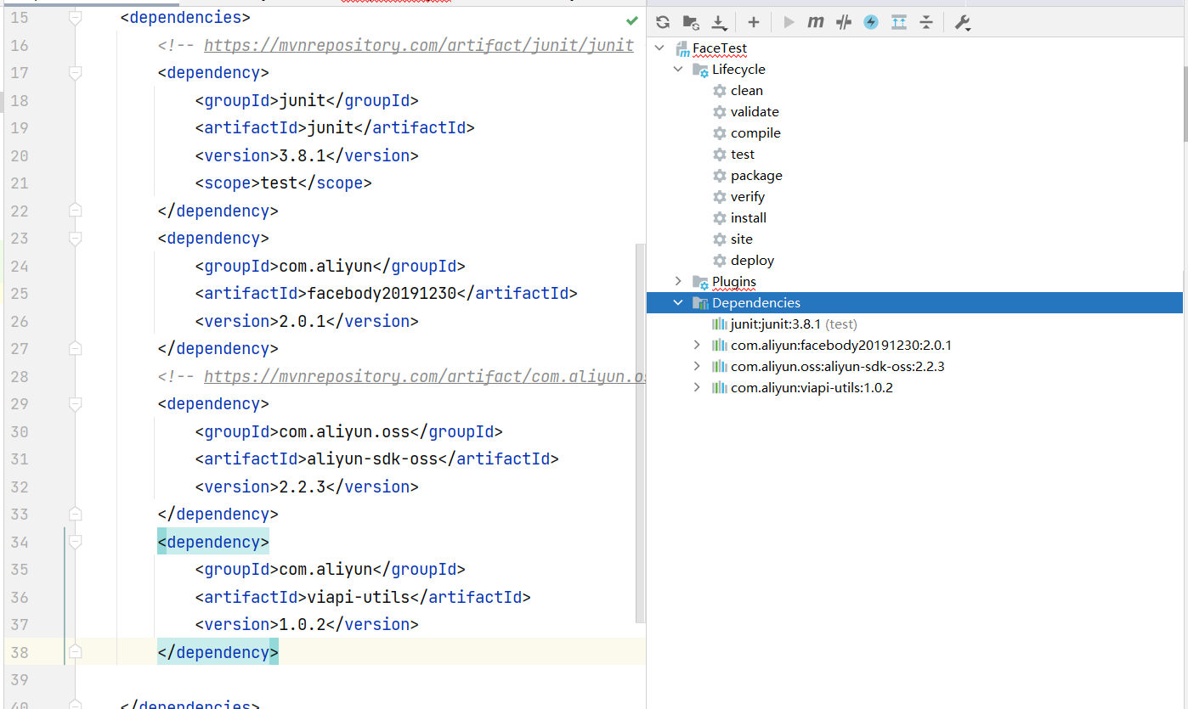Toggle Skip Tests mode lightning icon

(871, 23)
